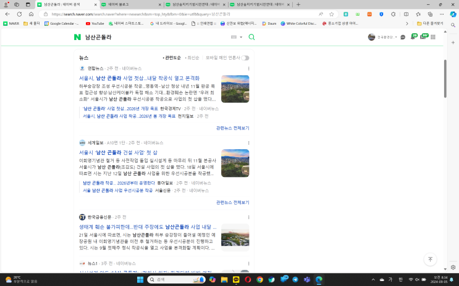This screenshot has height=286, width=459.
Task: Click scroll-to-top arrow button
Action: (430, 259)
